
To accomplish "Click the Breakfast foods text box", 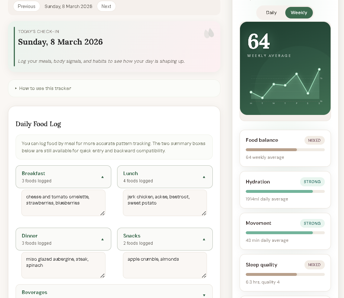I will tap(63, 203).
